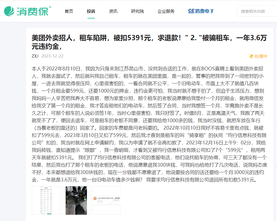The image size is (277, 221).
Task: Click the complaint title 美团外卖招人
Action: coord(149,42)
